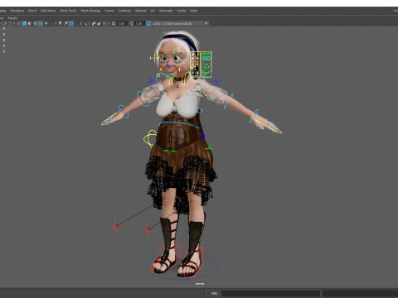
Task: Toggle the View Transform icon
Action: tap(148, 23)
